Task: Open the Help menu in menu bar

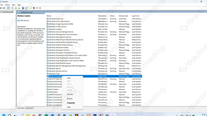Action: pos(19,5)
